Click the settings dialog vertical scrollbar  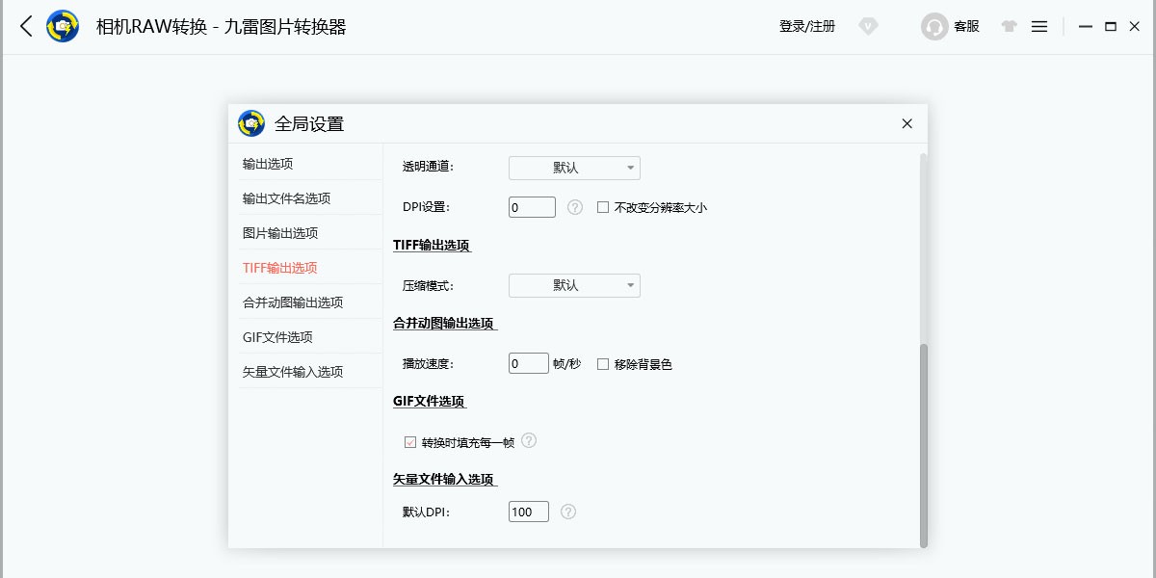(x=924, y=443)
